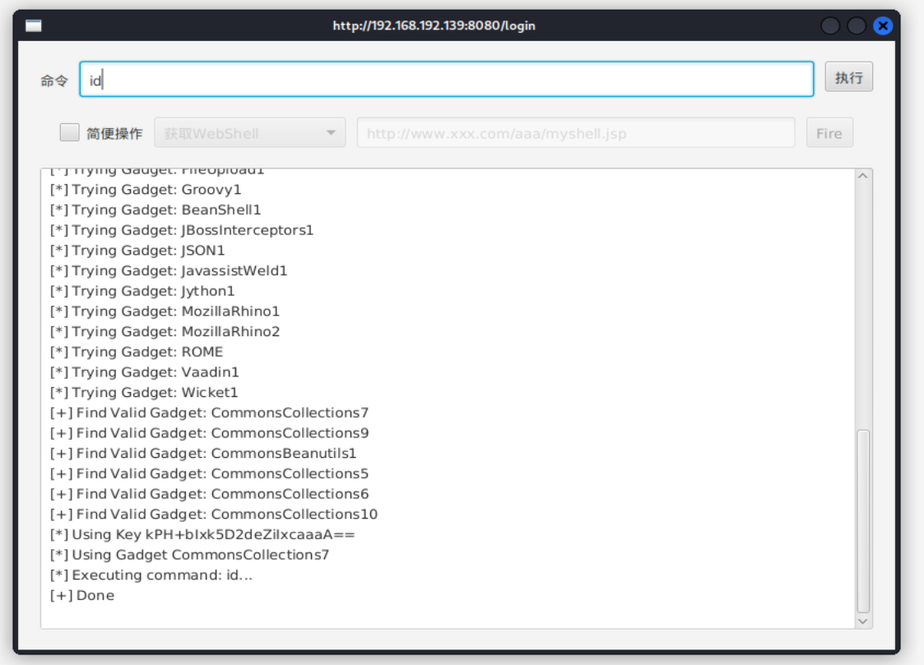
Task: Click the webshell URL input field
Action: [x=576, y=133]
